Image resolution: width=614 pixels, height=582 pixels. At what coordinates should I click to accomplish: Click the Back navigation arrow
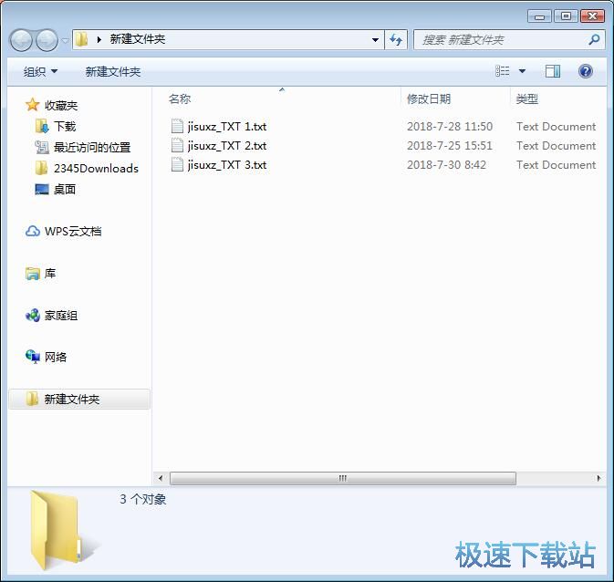[21, 40]
